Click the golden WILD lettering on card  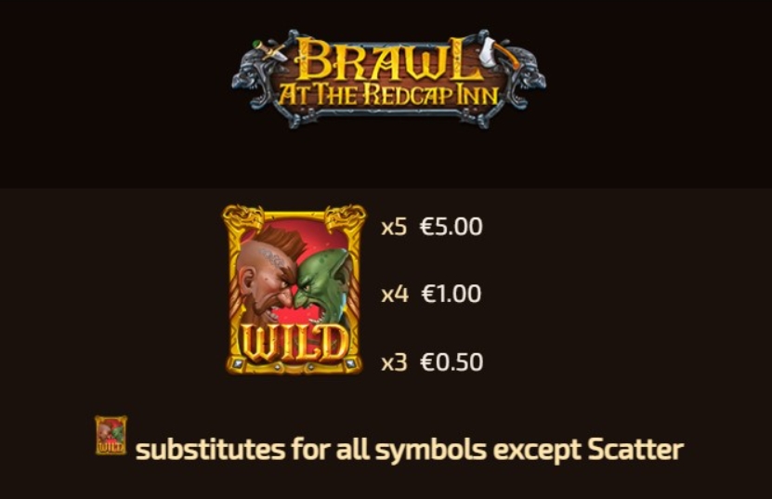(294, 343)
